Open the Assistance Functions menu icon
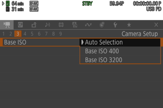 [x=75, y=25]
